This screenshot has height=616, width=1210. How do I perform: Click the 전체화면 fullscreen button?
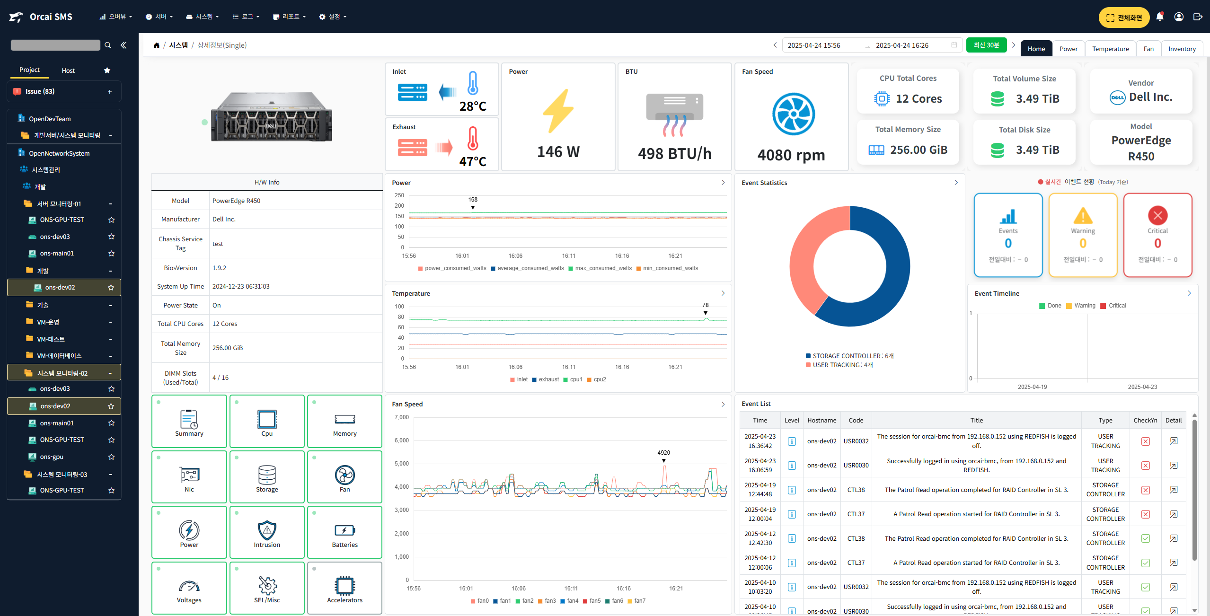coord(1124,18)
